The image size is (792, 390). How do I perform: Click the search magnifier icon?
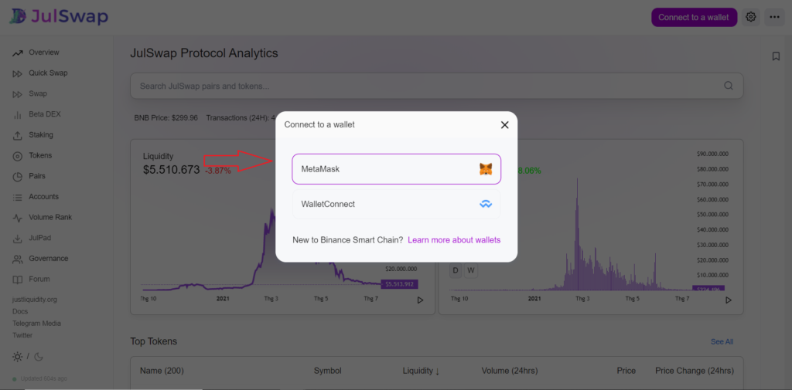click(x=729, y=86)
